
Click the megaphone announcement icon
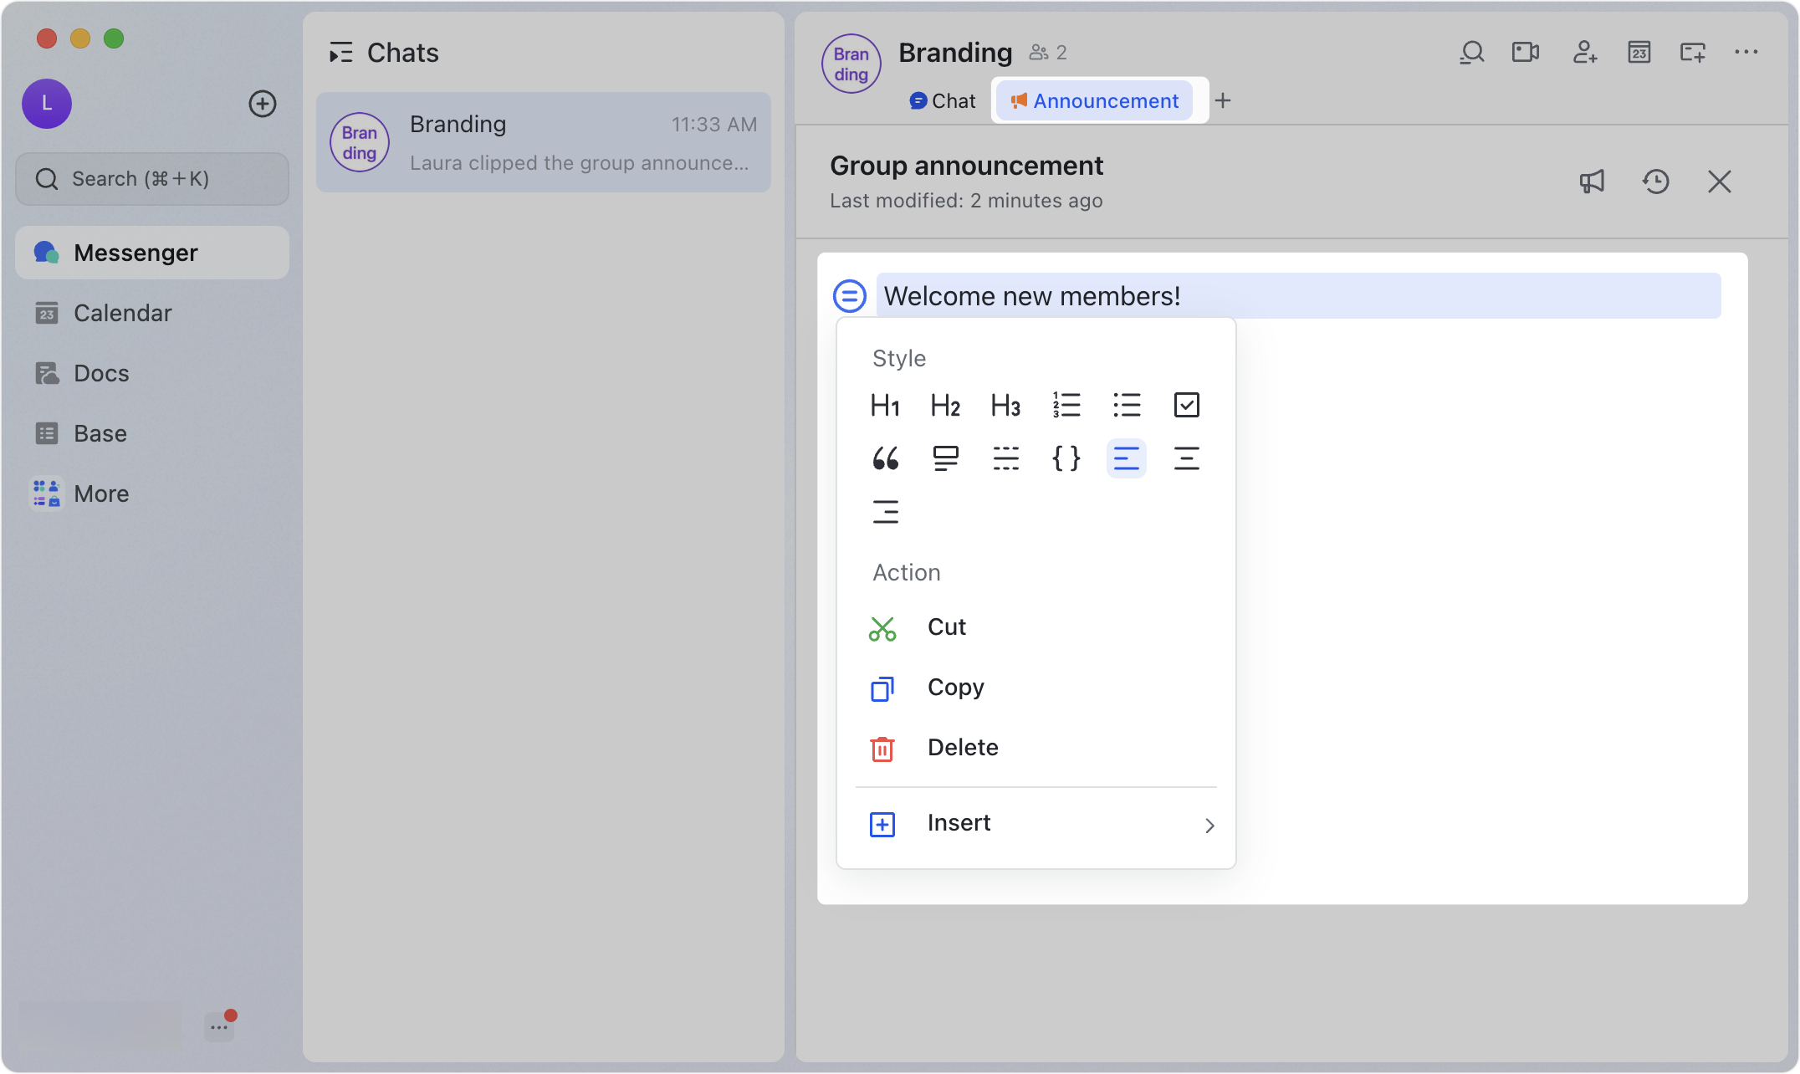(1592, 181)
